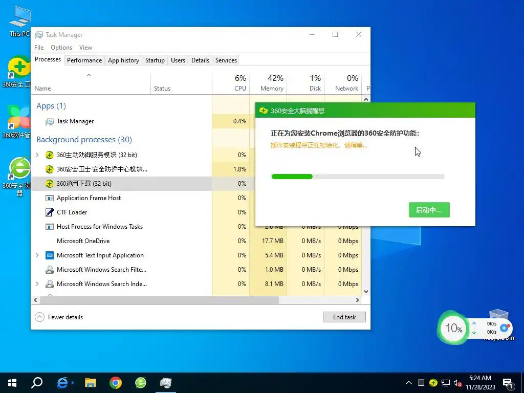Switch to the Users tab
Viewport: 524px width, 393px height.
click(178, 60)
